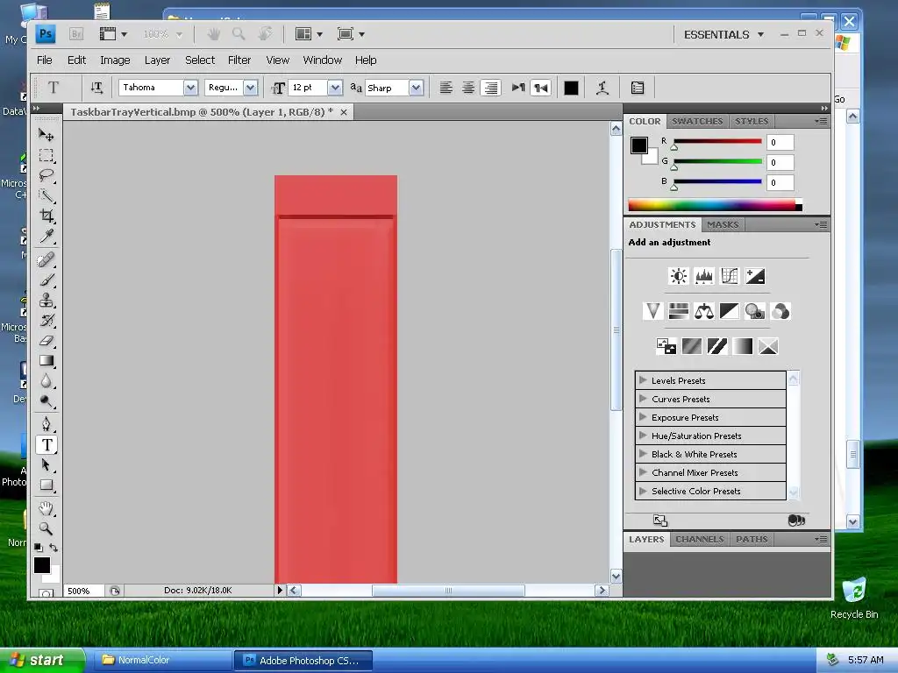Screen dimensions: 898x673
Task: Click the text color swatch in options bar
Action: 571,88
